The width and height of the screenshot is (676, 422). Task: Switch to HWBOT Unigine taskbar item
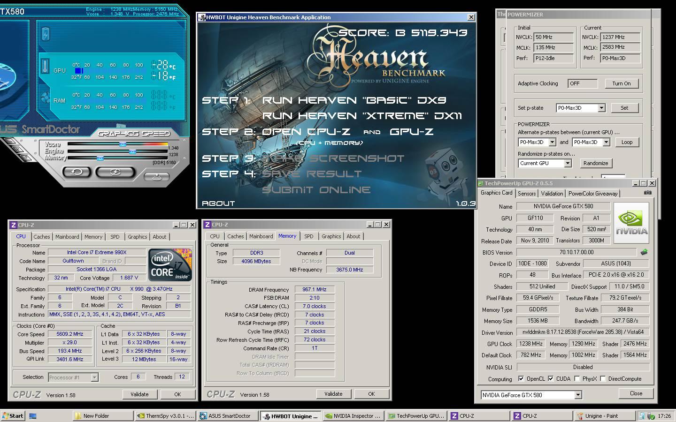(x=291, y=416)
